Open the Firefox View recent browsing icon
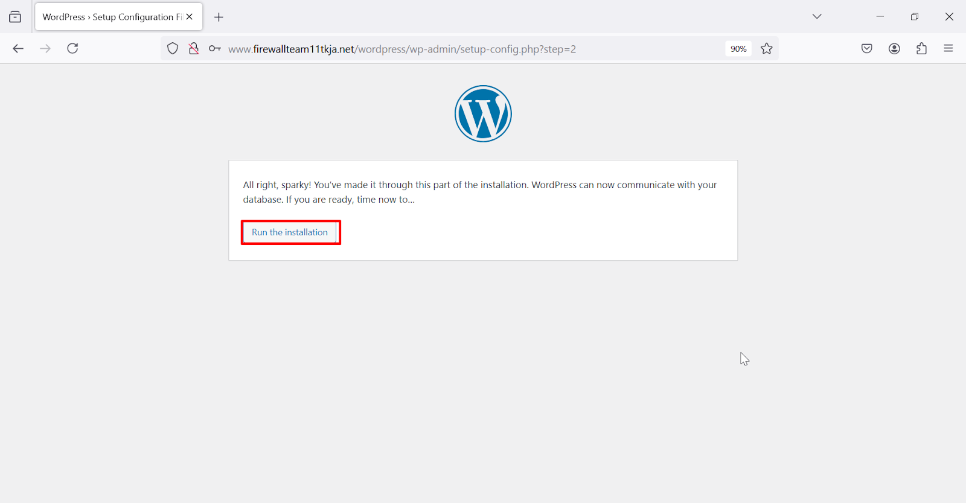966x503 pixels. 15,17
